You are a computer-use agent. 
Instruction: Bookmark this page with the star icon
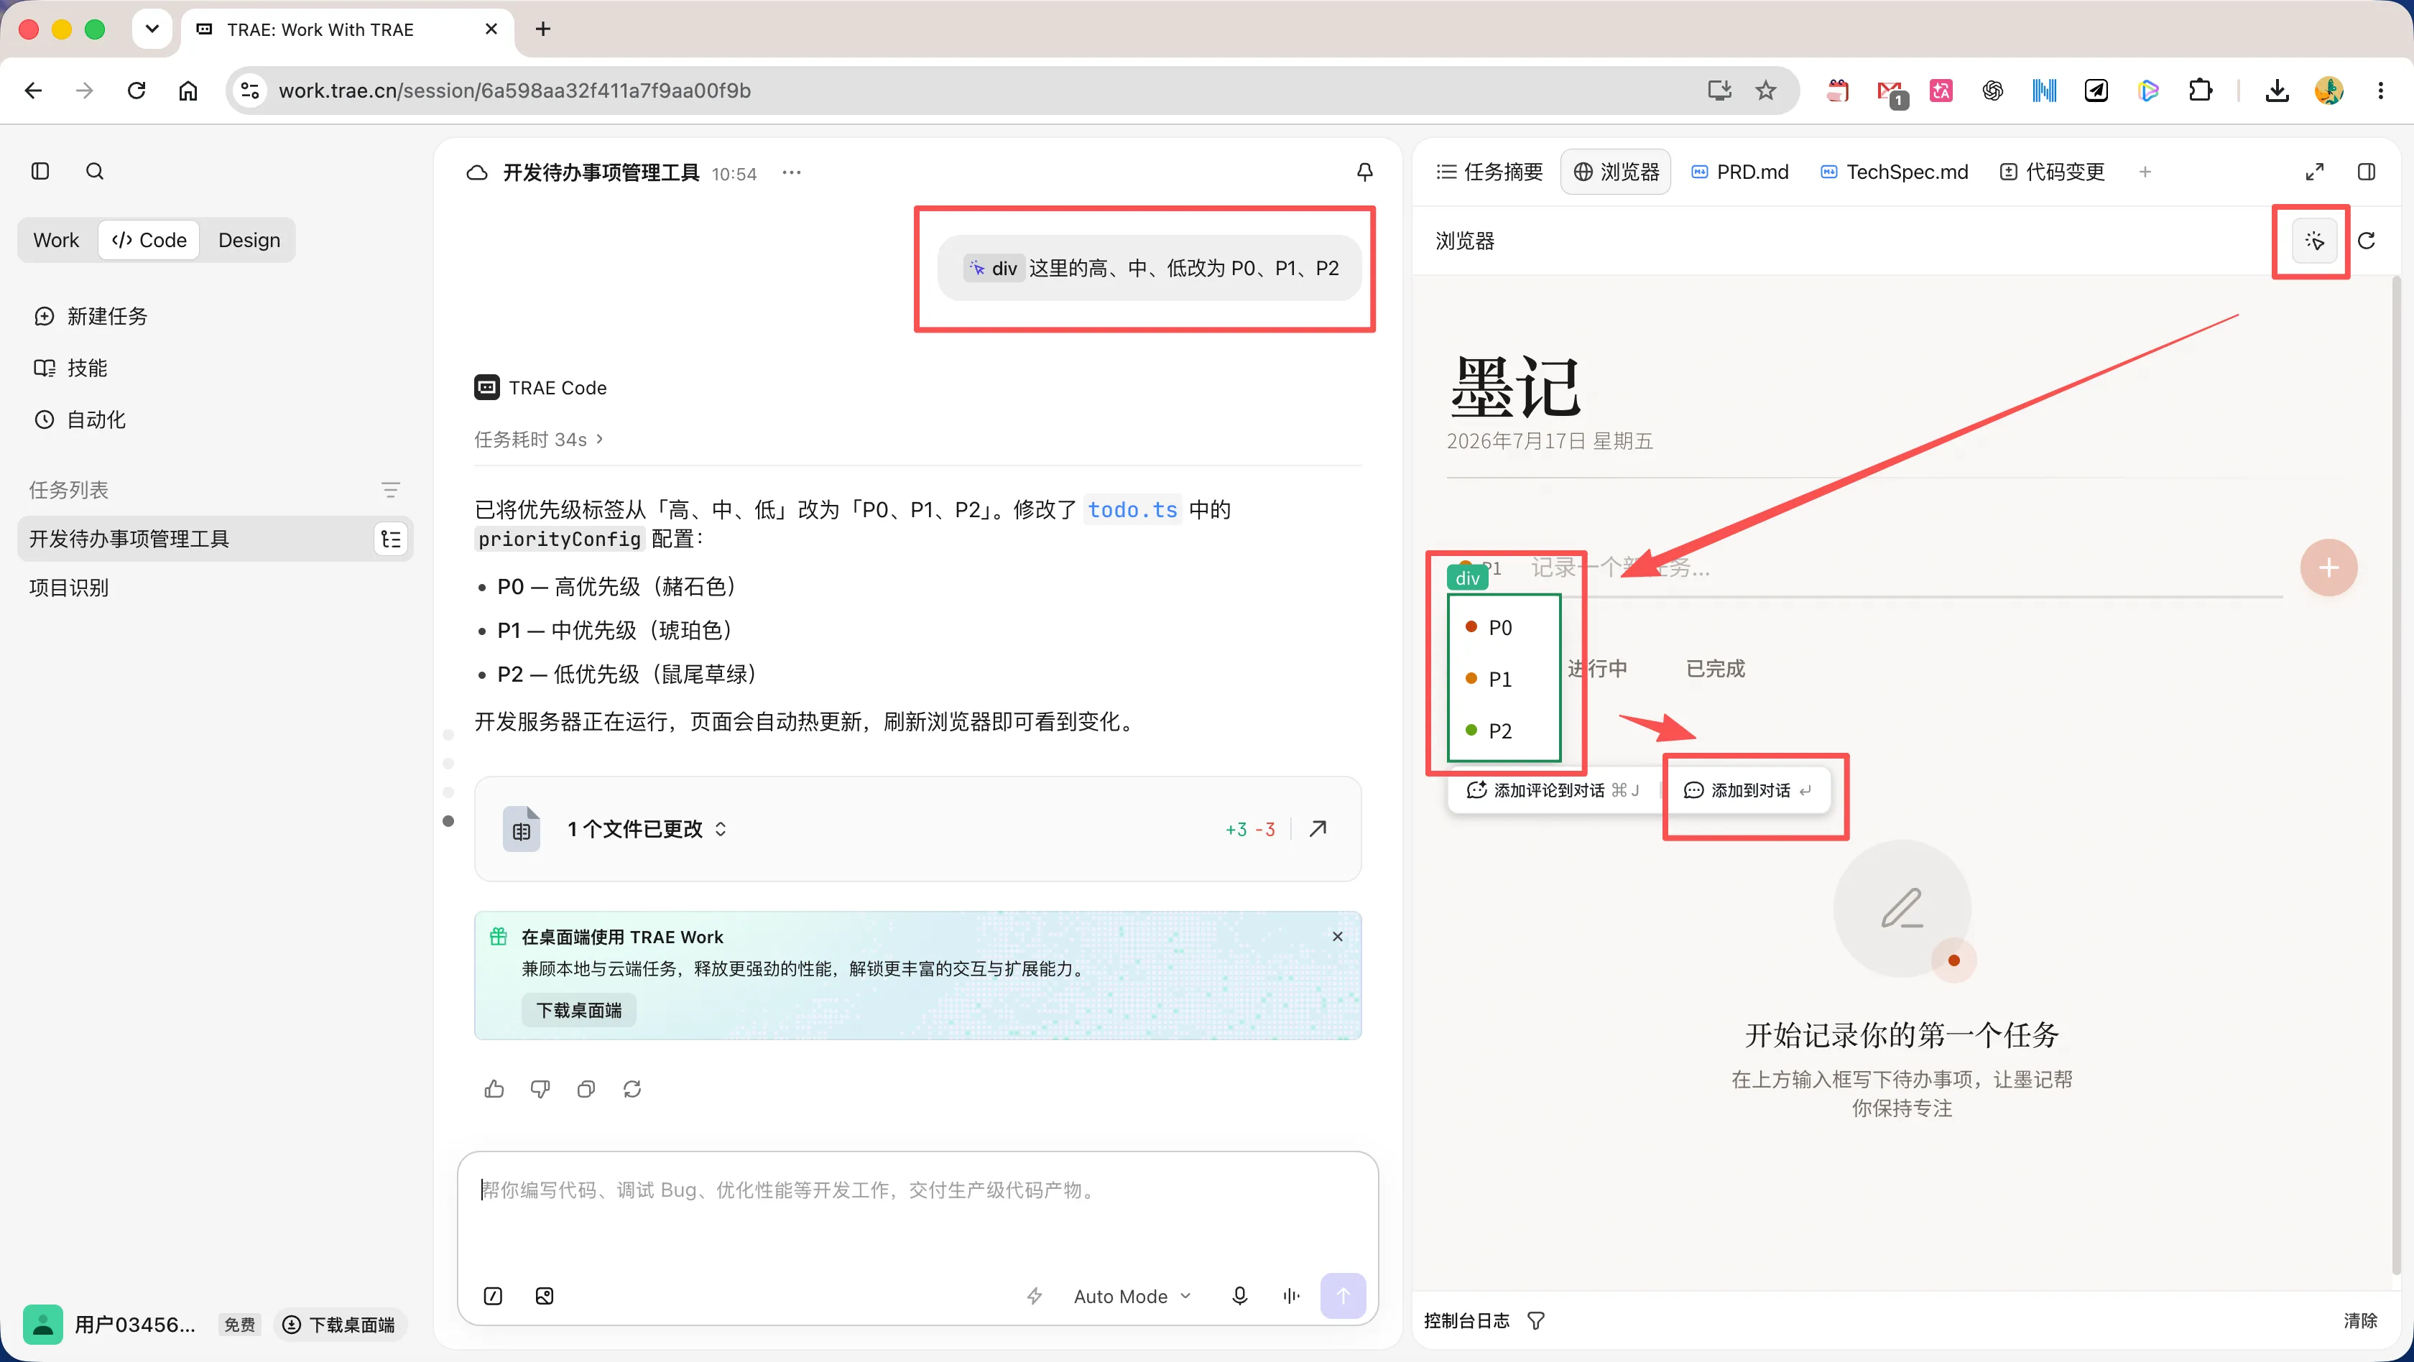pyautogui.click(x=1765, y=91)
